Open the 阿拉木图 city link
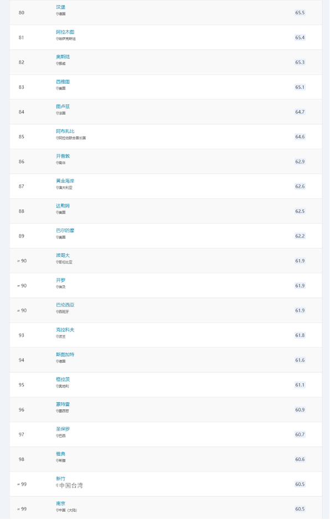This screenshot has width=330, height=520. [x=65, y=32]
